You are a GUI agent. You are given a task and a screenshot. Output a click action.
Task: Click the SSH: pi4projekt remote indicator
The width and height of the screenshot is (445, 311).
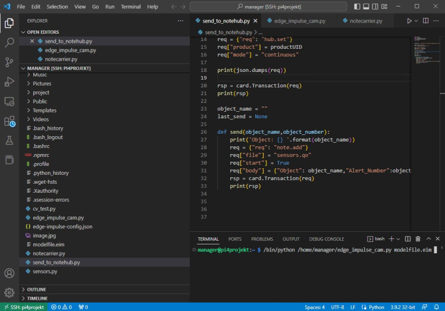[23, 307]
